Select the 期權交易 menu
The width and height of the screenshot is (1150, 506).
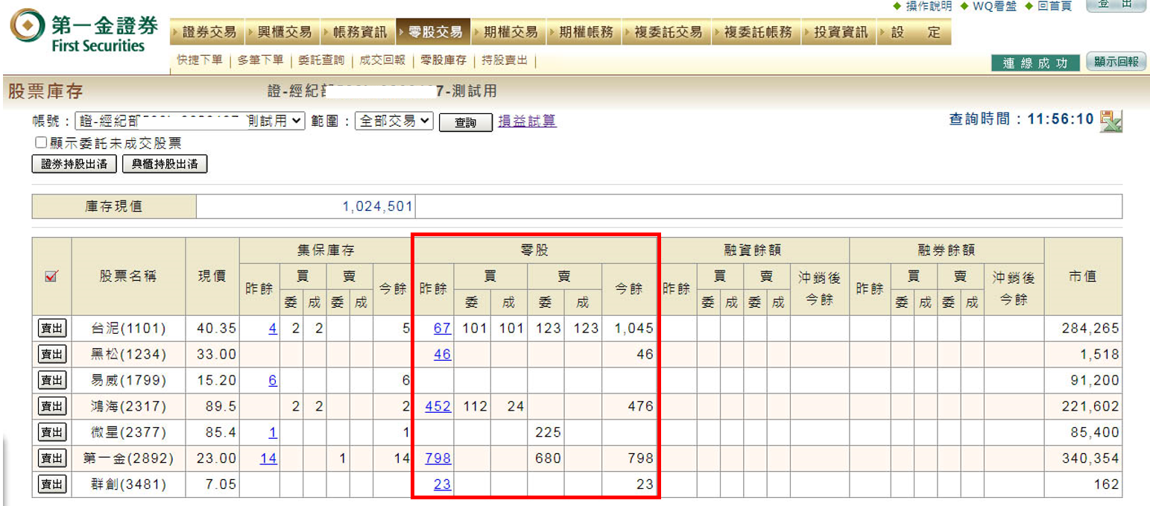click(508, 32)
